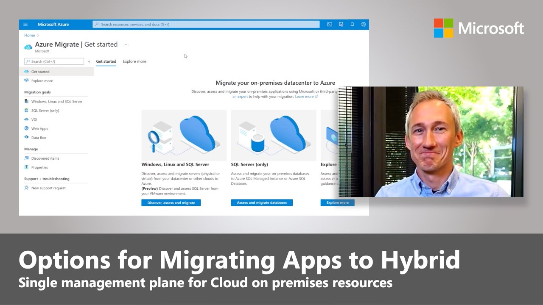Click 'Migrate your on-premises datacenter to Azure' heading
Screen dimensions: 543x305
275,83
